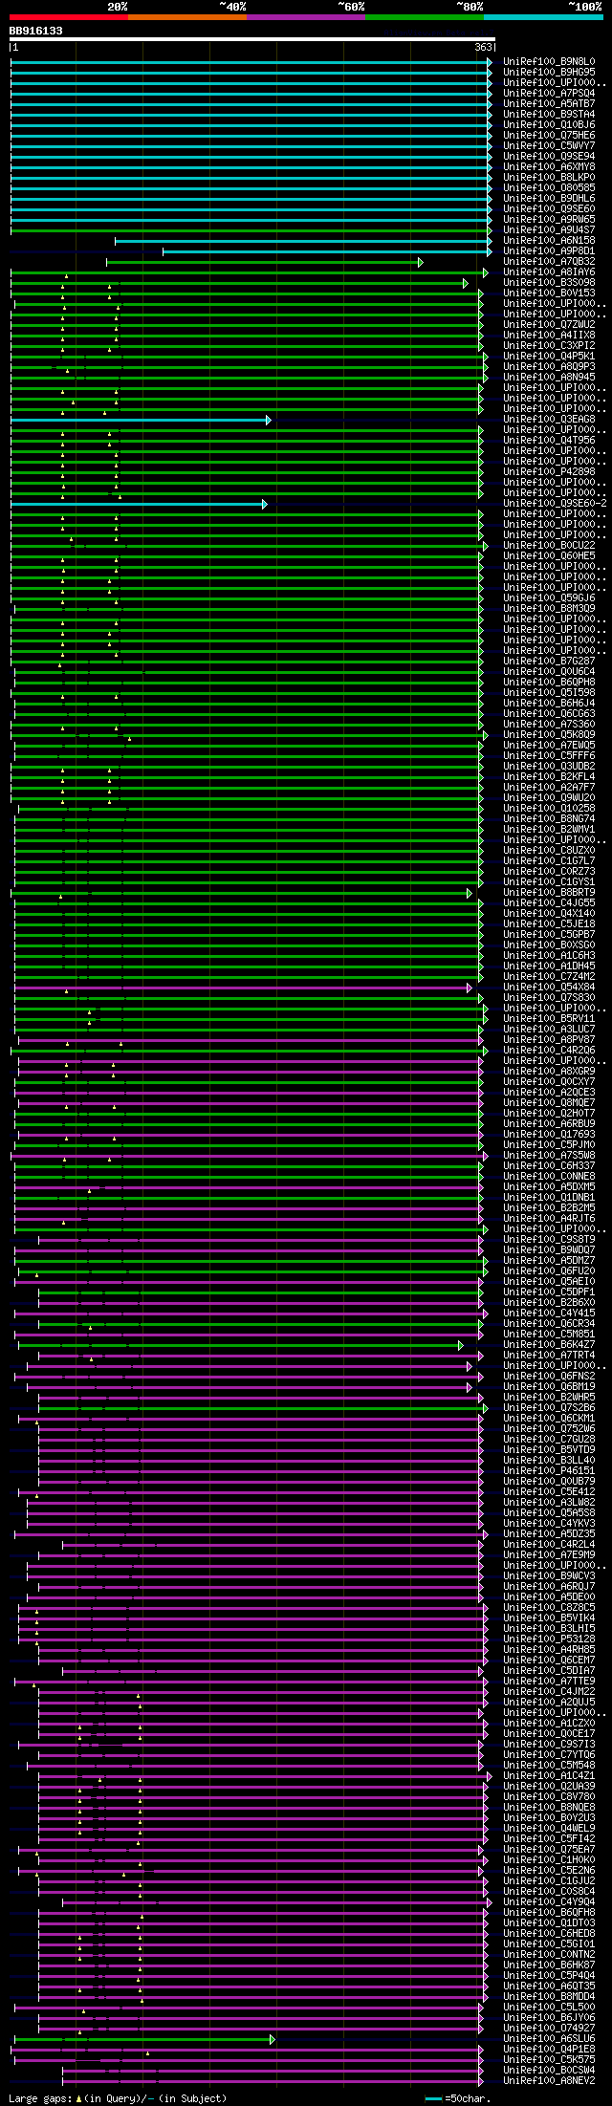Open hit UniRef100_O80585
Viewport: 612px width, 2106px height.
(x=549, y=188)
